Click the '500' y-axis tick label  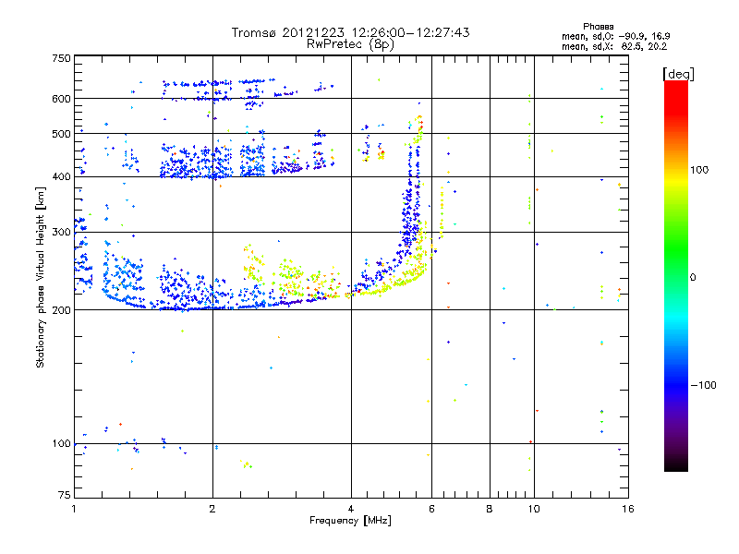[61, 134]
